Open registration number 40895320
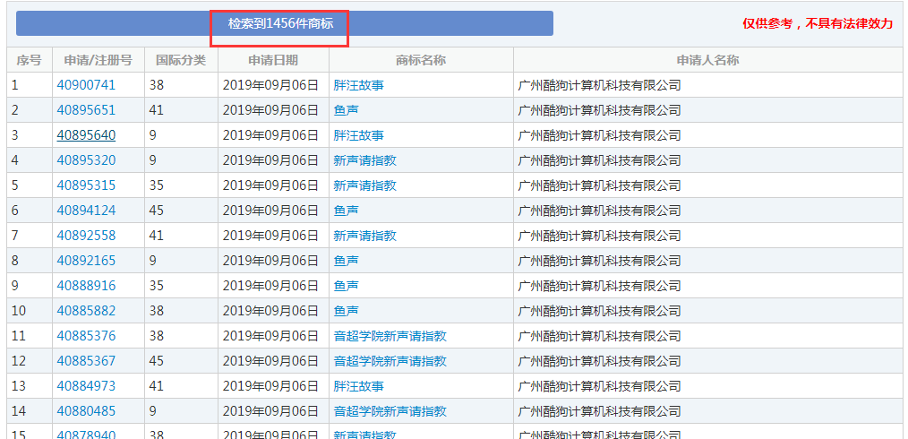The width and height of the screenshot is (908, 439). 86,160
